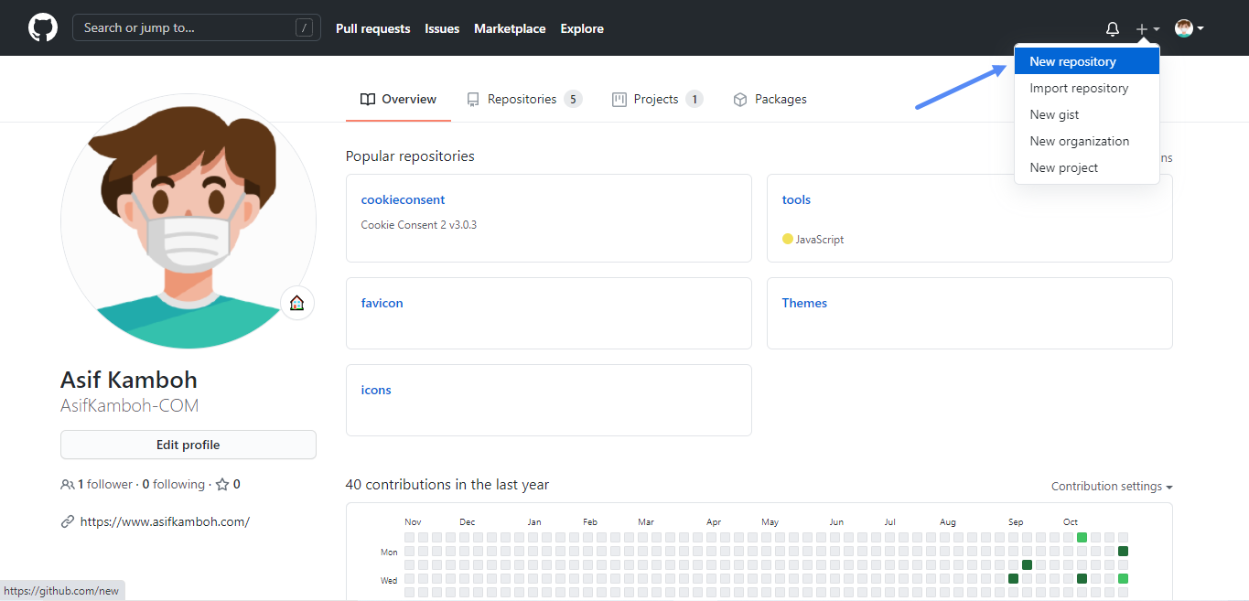Click the yellow JavaScript language dot

pyautogui.click(x=788, y=239)
